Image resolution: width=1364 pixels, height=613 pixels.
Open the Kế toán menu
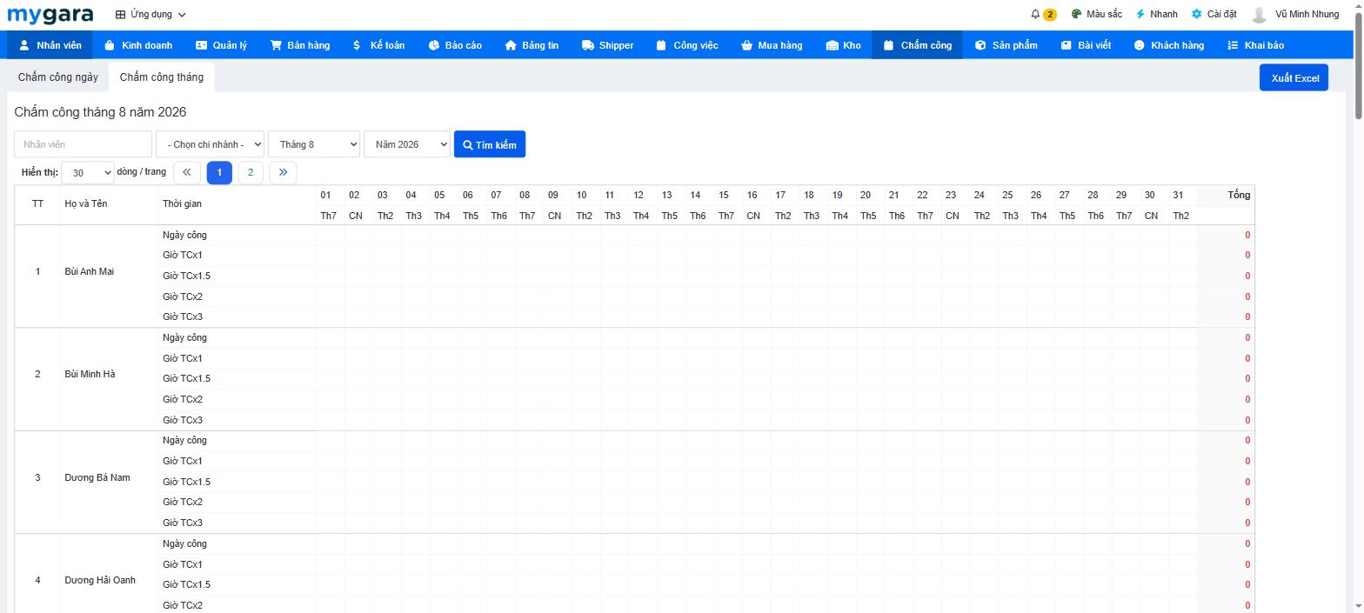tap(378, 45)
